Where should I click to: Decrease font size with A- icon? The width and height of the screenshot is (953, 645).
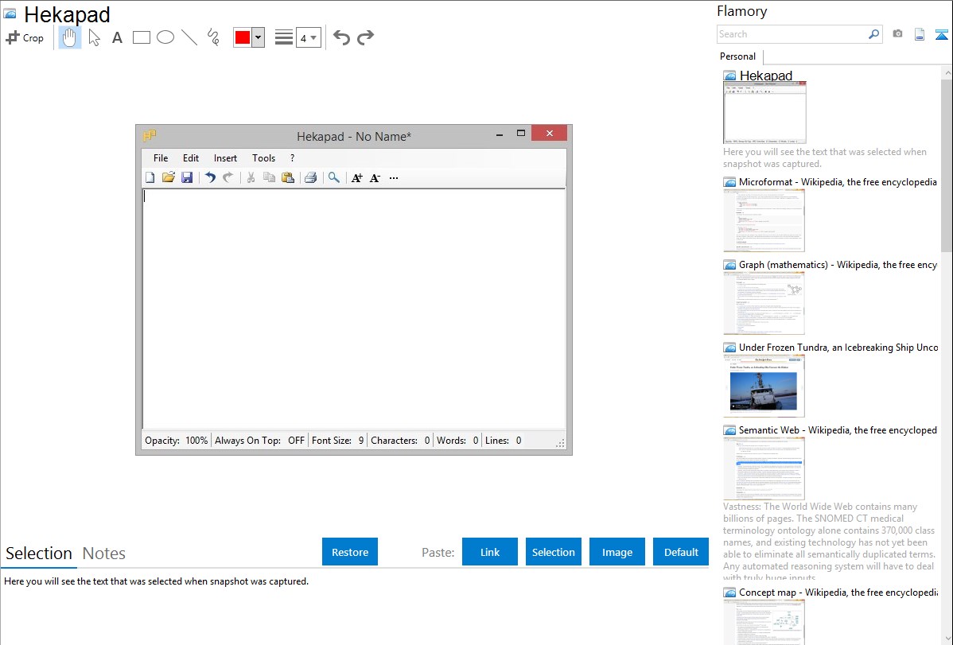click(x=375, y=178)
